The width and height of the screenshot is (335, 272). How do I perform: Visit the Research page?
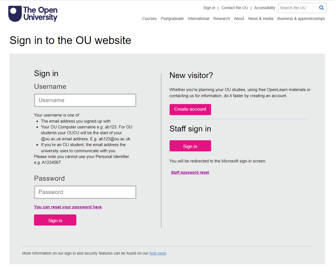[221, 19]
